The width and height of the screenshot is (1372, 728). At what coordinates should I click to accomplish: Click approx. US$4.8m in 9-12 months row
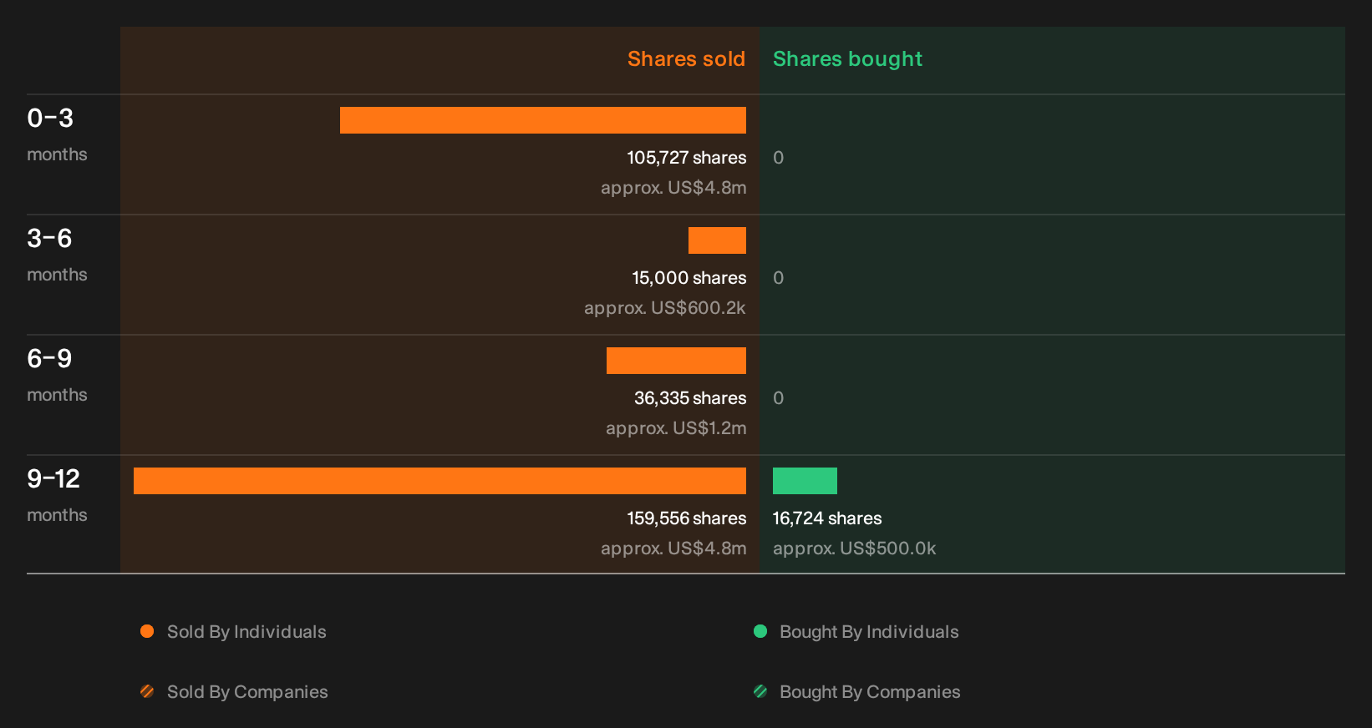673,549
